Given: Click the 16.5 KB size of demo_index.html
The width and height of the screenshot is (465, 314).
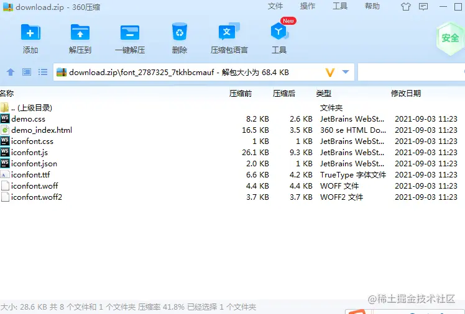Looking at the screenshot, I should [256, 130].
